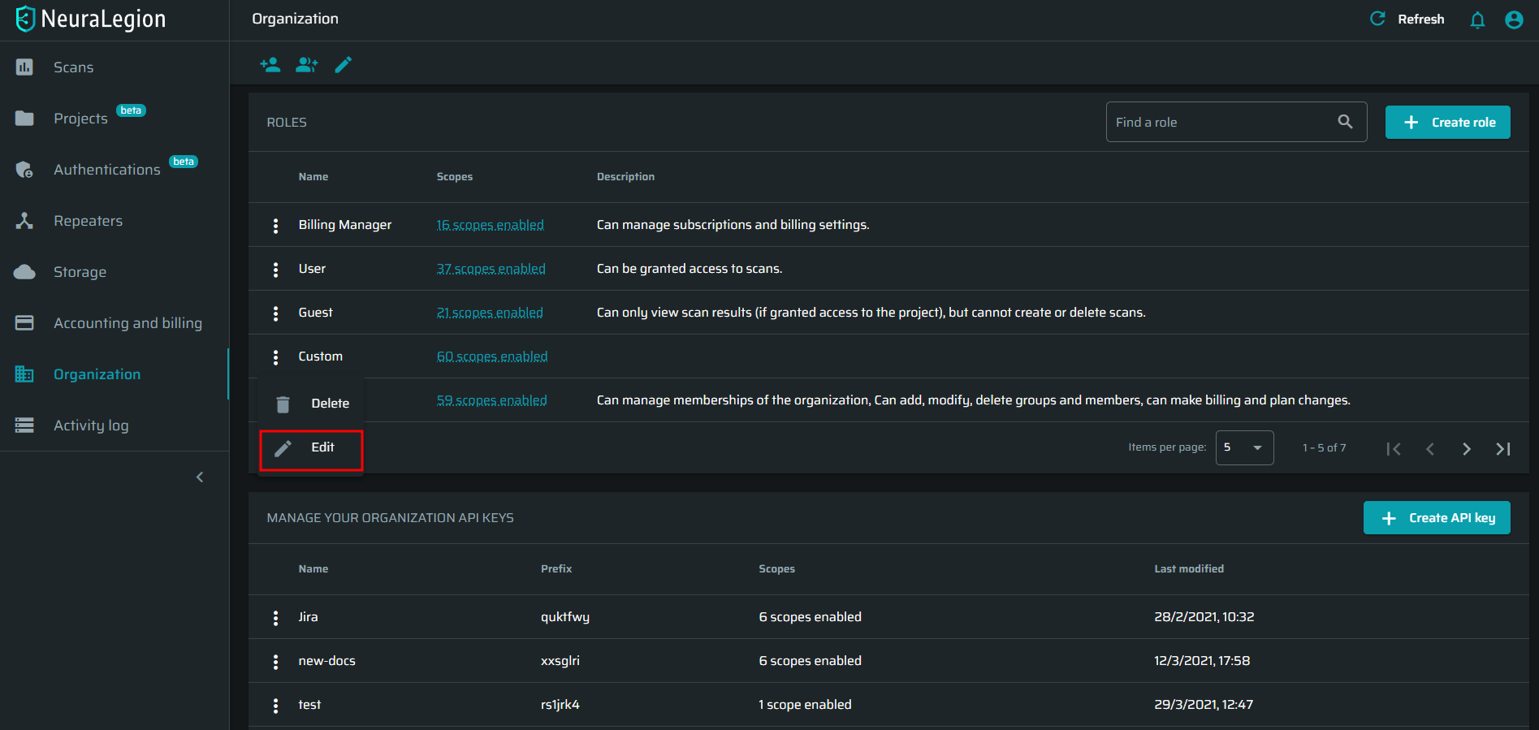Click the Guest role name
The width and height of the screenshot is (1539, 730).
(315, 313)
